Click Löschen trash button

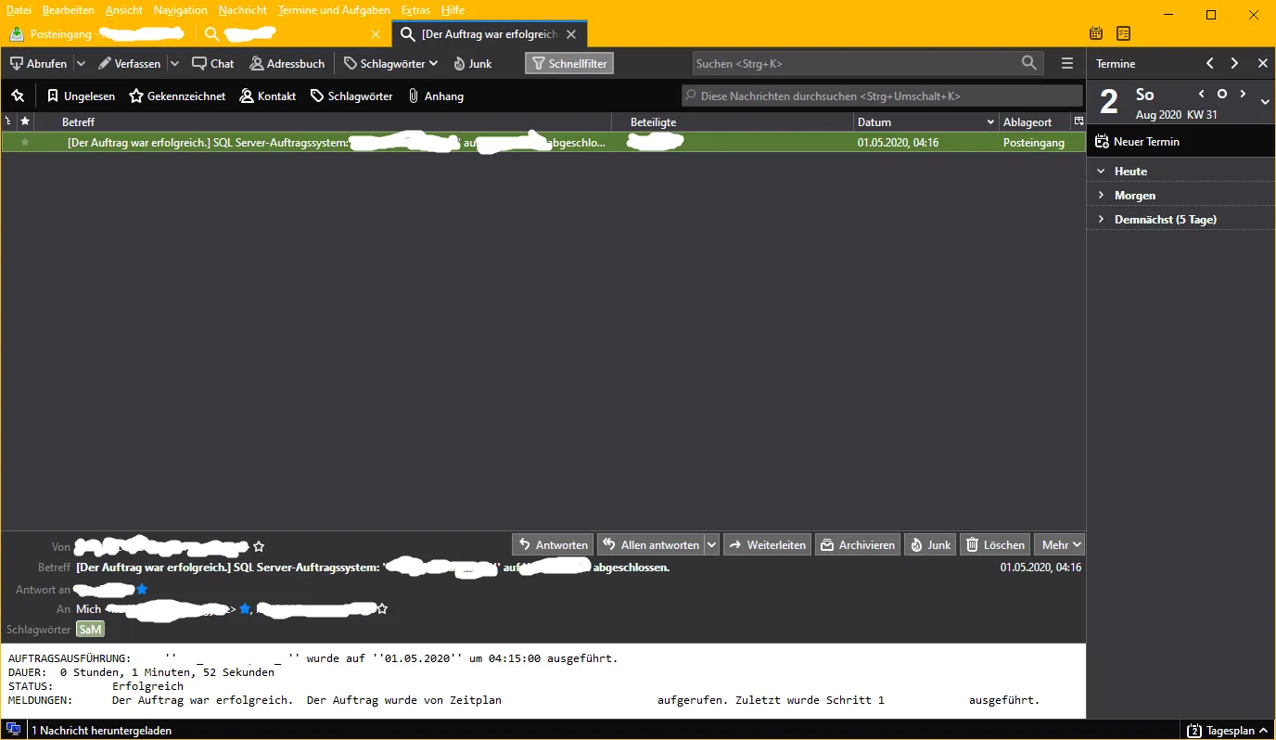[x=994, y=544]
